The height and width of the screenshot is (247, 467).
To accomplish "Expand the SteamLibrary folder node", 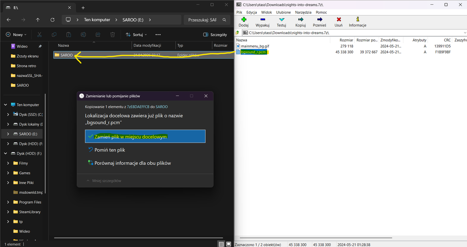I will coord(8,212).
